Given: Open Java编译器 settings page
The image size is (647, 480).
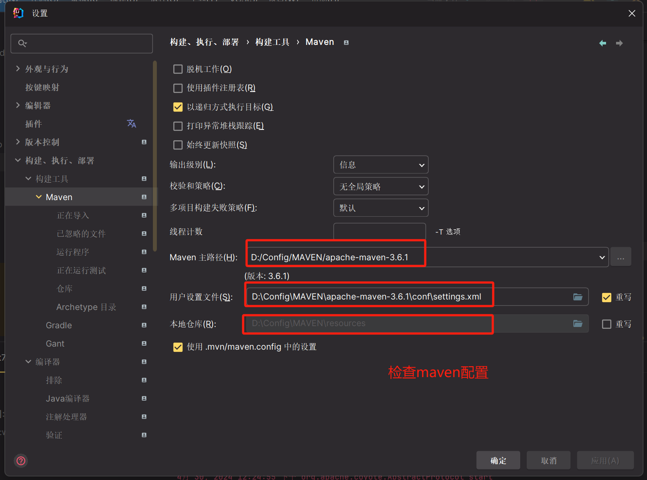Looking at the screenshot, I should pyautogui.click(x=68, y=398).
